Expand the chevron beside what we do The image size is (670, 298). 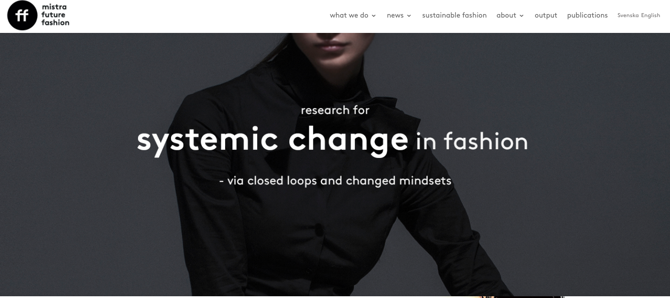[374, 16]
